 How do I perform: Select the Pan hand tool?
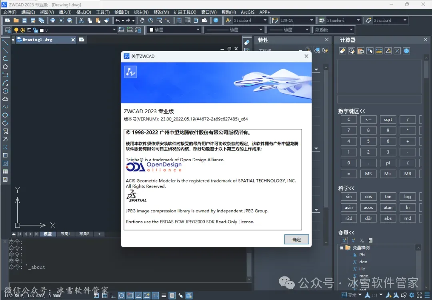(142, 20)
